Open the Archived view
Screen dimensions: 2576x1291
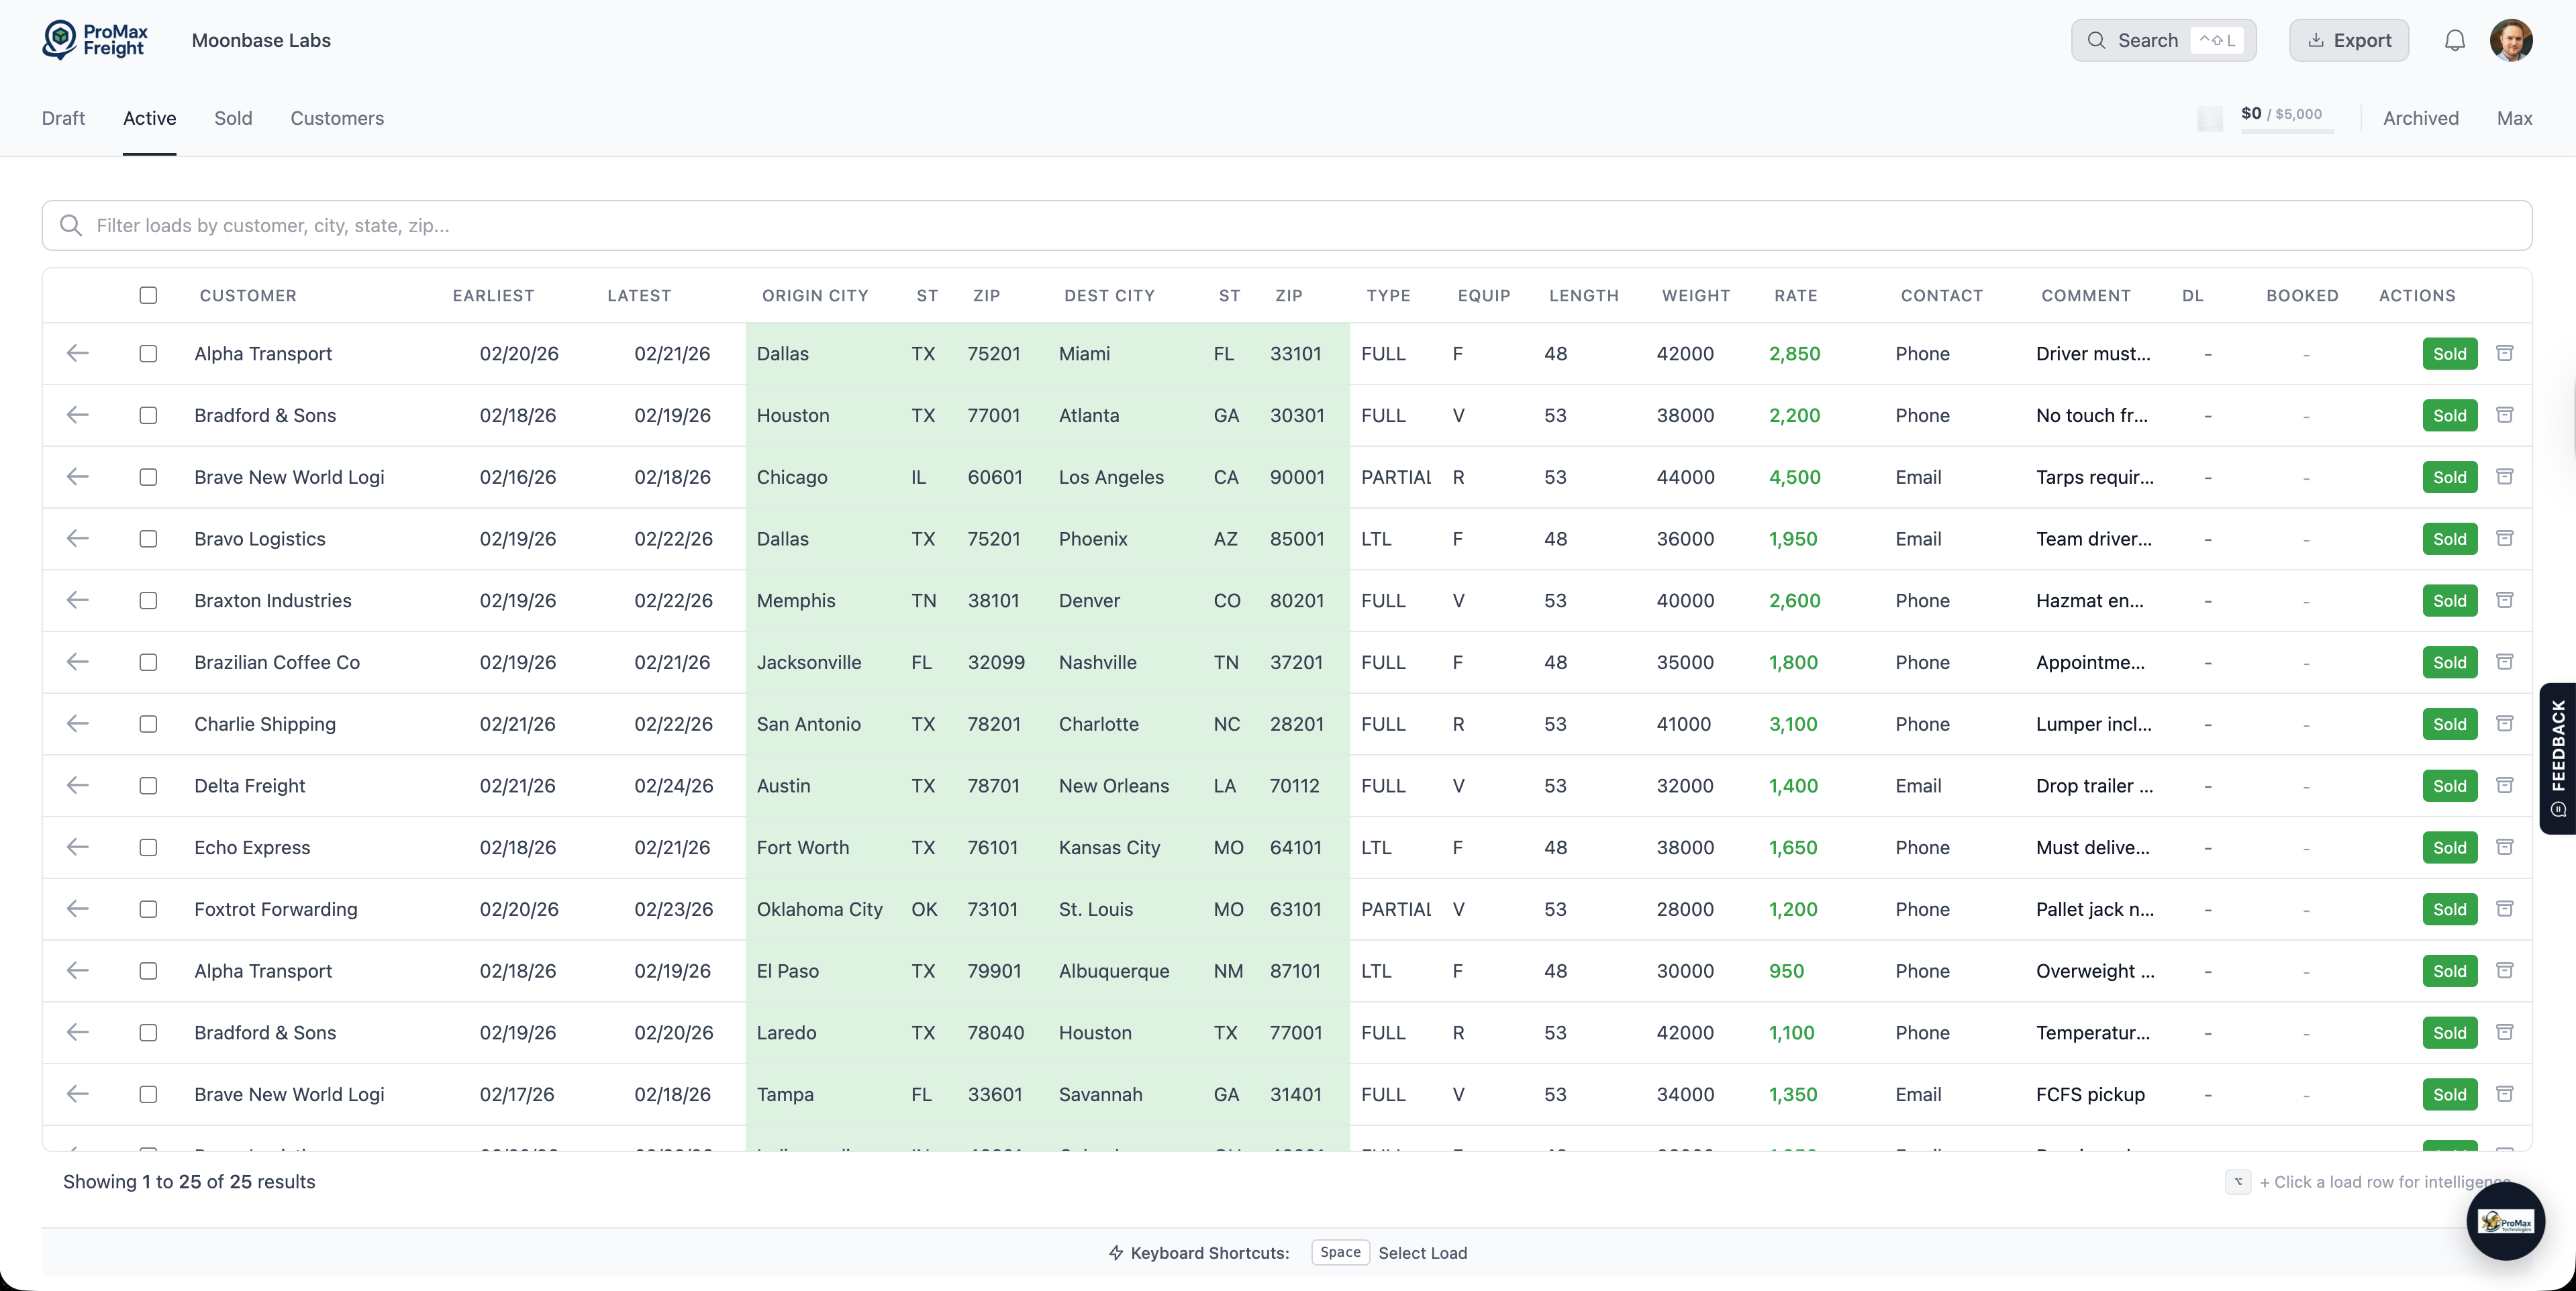click(x=2420, y=118)
